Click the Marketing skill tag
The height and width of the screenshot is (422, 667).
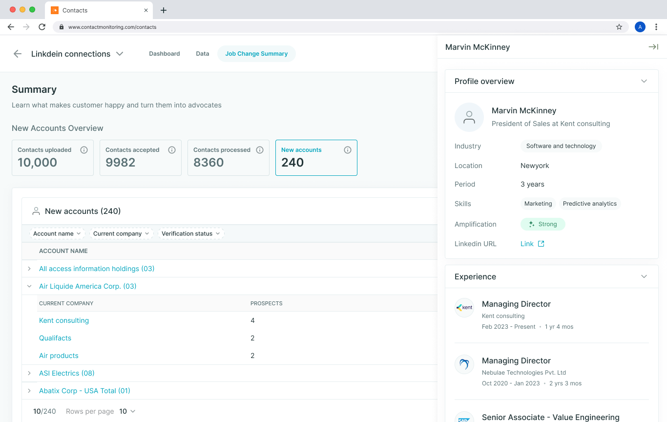(538, 204)
